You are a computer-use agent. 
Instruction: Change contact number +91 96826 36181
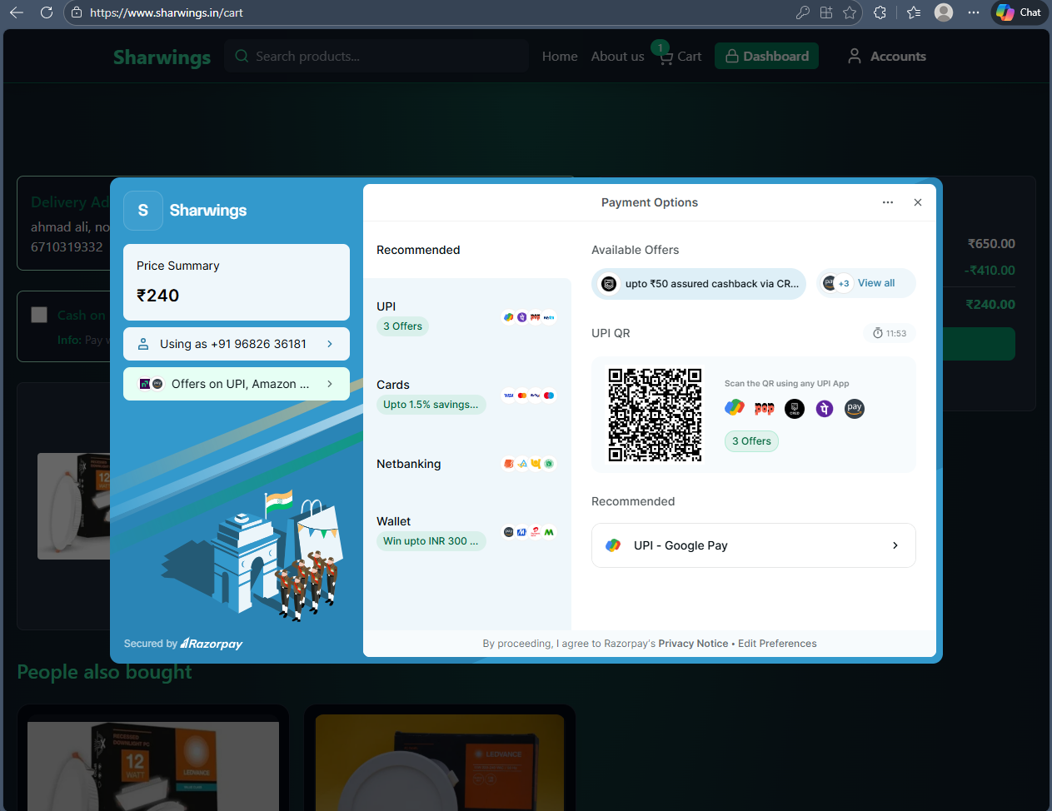coord(237,344)
